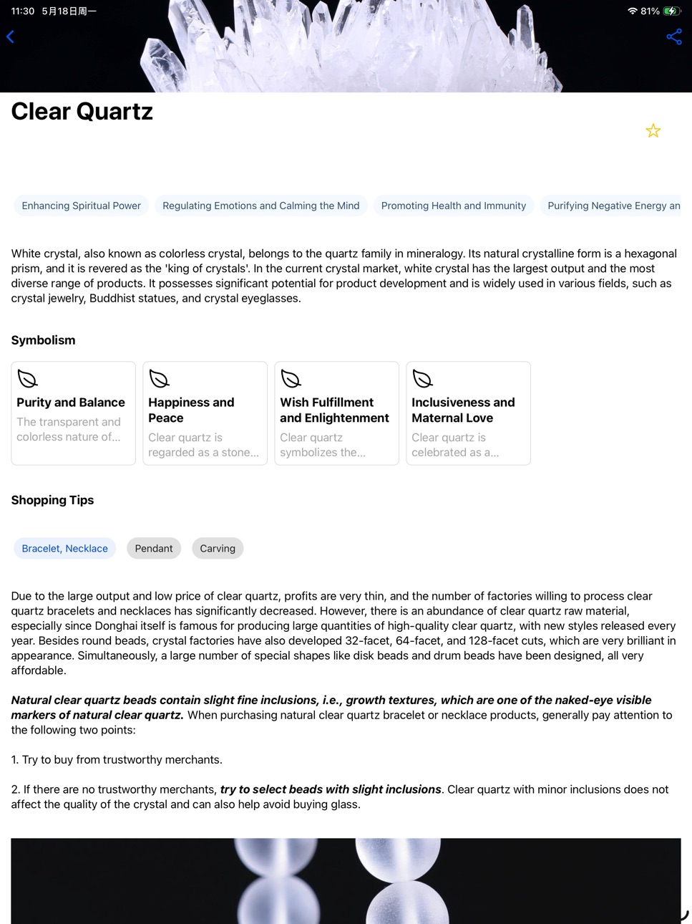Image resolution: width=692 pixels, height=924 pixels.
Task: Switch to the Pendant tab
Action: tap(154, 548)
